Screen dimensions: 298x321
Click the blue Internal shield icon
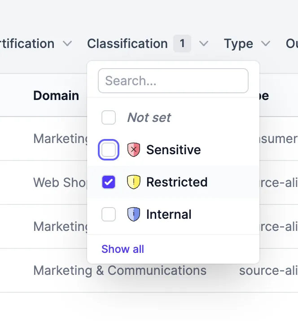(134, 214)
